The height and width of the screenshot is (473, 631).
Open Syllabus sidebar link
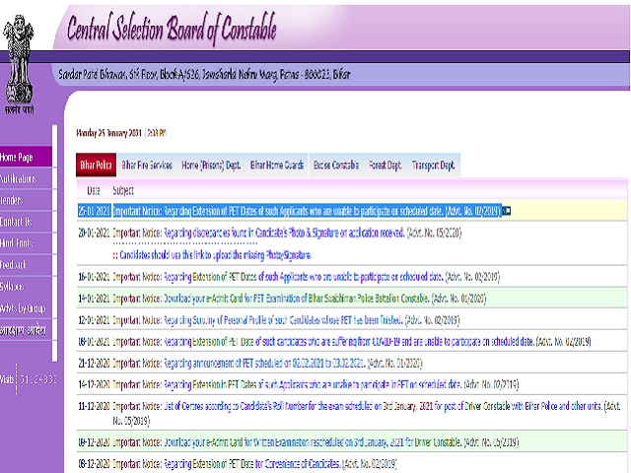pyautogui.click(x=26, y=287)
